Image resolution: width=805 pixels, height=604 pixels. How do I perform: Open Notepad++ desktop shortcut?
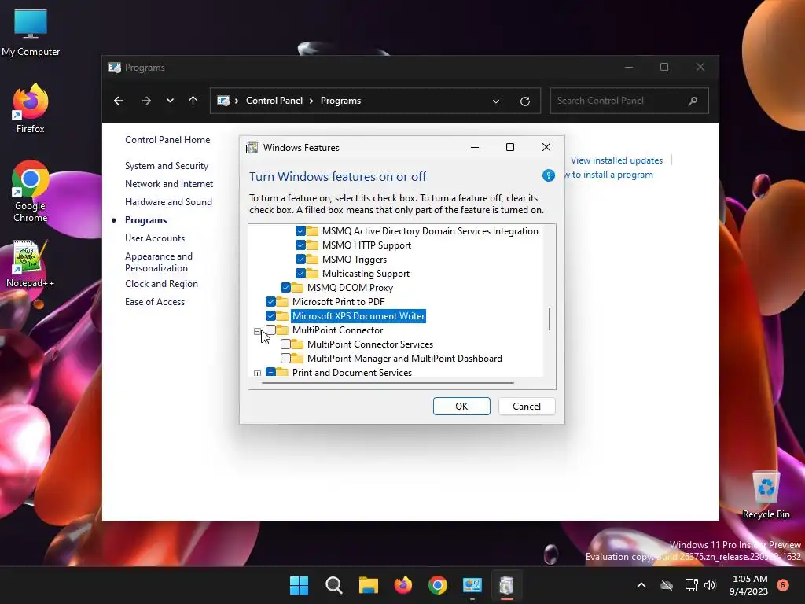(31, 263)
